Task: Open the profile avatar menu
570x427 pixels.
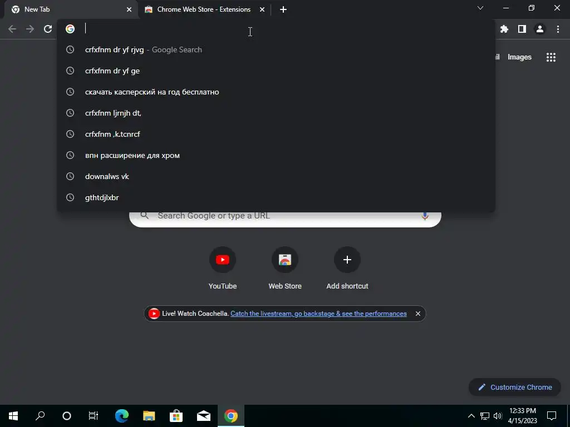Action: pyautogui.click(x=540, y=29)
